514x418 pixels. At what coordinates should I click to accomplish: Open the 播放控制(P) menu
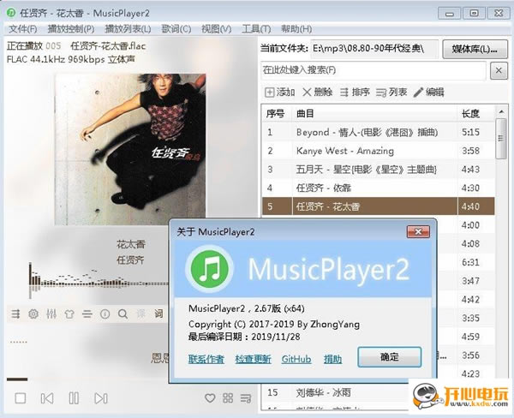tap(71, 29)
